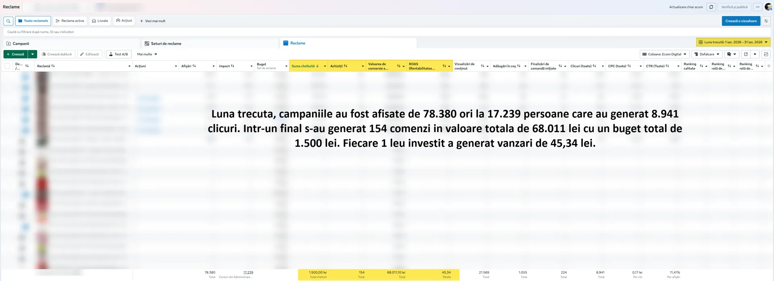Viewport: 774px width, 281px height.
Task: Open the three-dots options menu
Action: (757, 7)
